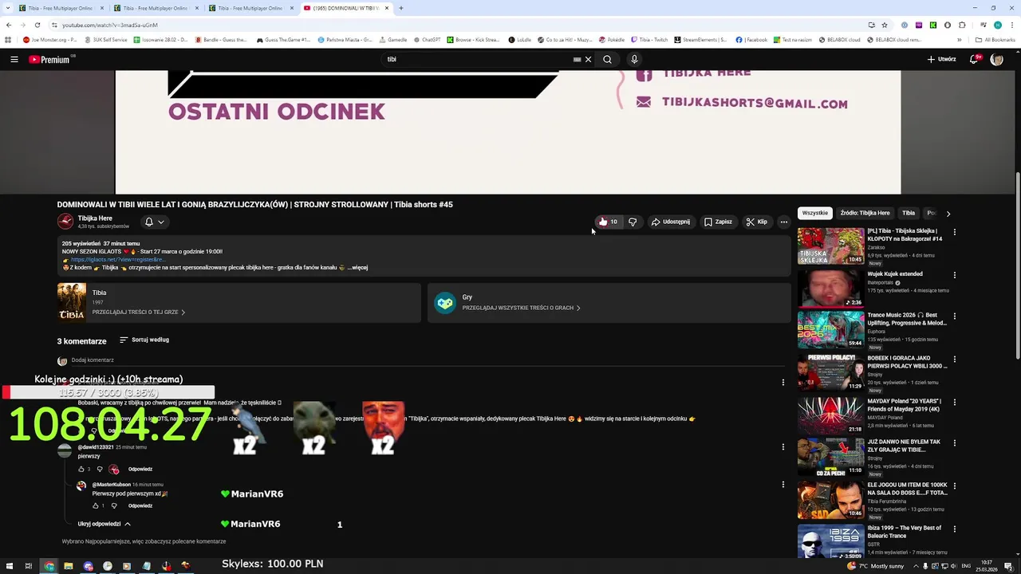The image size is (1021, 574).
Task: Browse all gaming content under Gry
Action: point(521,308)
